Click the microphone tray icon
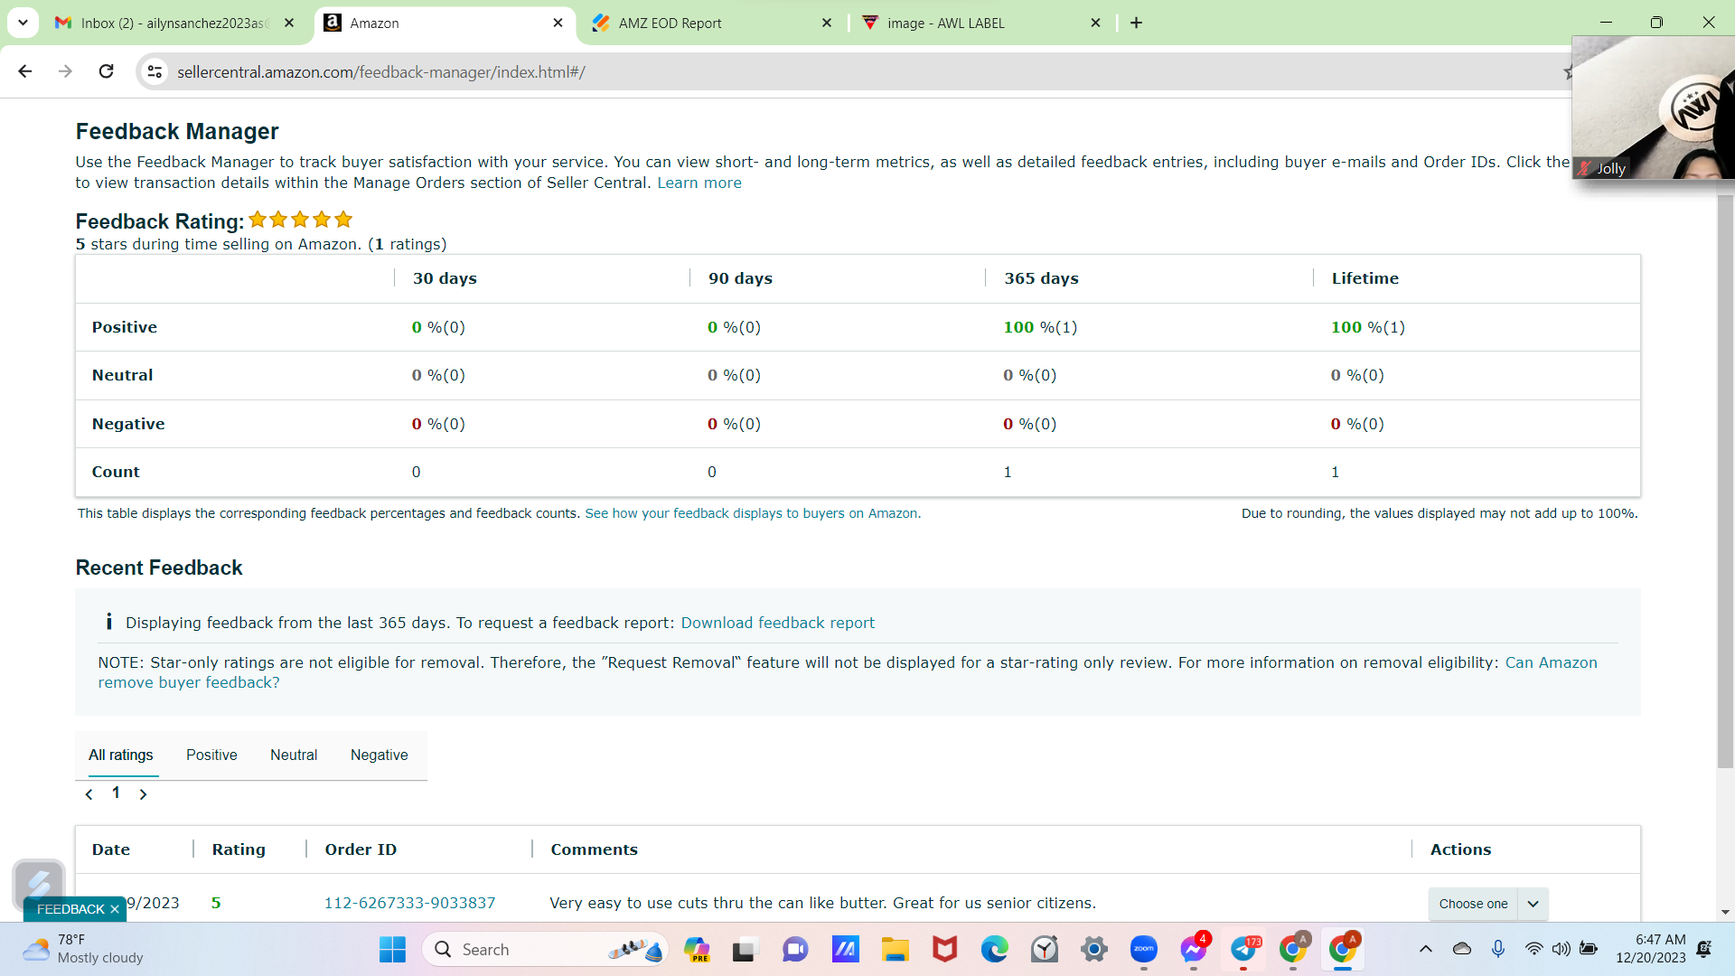The width and height of the screenshot is (1735, 976). (x=1498, y=949)
